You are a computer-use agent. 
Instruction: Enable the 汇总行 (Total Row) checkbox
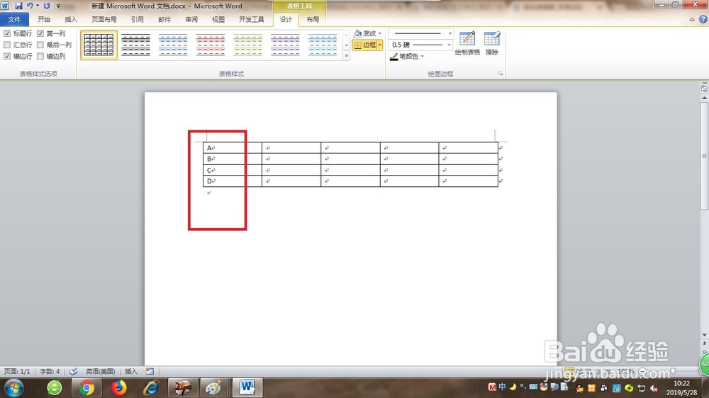pos(7,45)
